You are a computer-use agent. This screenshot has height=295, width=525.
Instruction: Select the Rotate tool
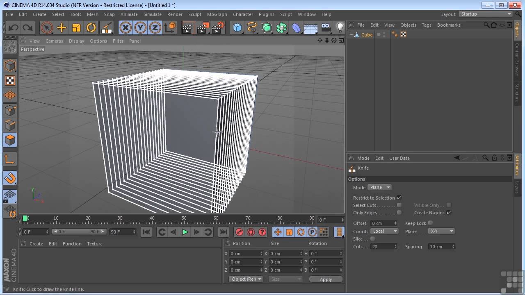click(91, 27)
